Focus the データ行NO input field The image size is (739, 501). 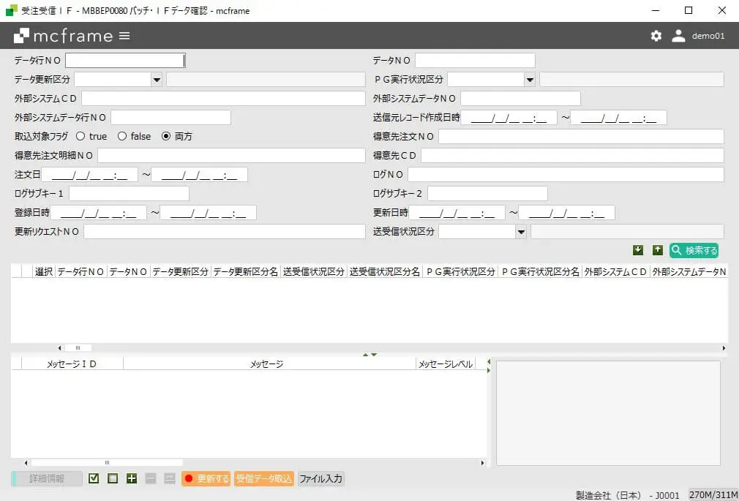pyautogui.click(x=125, y=60)
